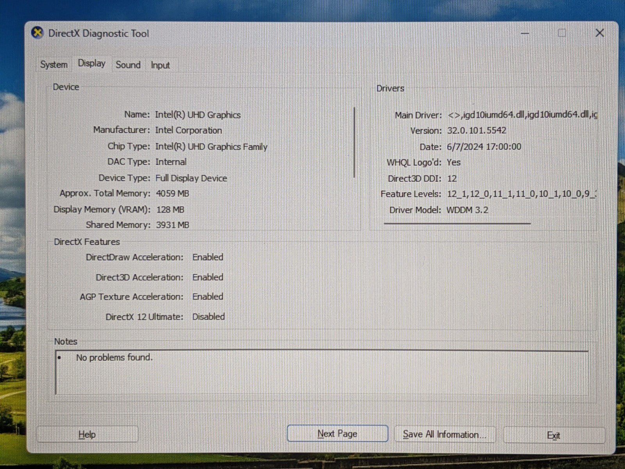The image size is (625, 469).
Task: Click the 'No problems found.' note line
Action: click(x=114, y=357)
